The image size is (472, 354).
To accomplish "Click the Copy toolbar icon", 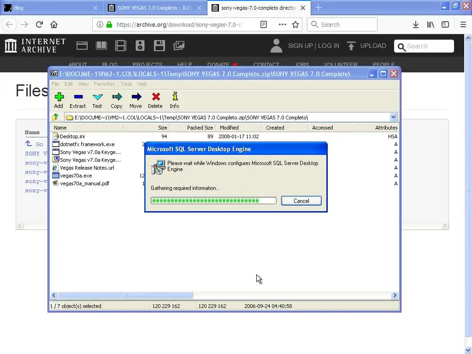I will [117, 100].
